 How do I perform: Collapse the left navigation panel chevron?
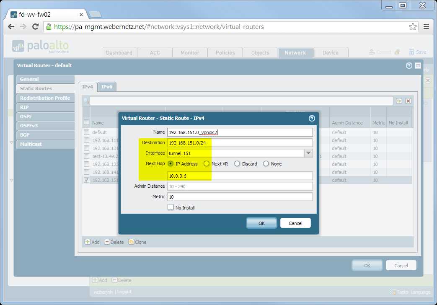coord(11,142)
